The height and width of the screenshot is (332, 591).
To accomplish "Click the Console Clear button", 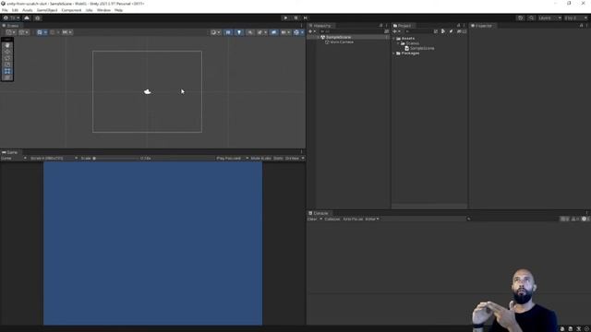I will (x=312, y=219).
